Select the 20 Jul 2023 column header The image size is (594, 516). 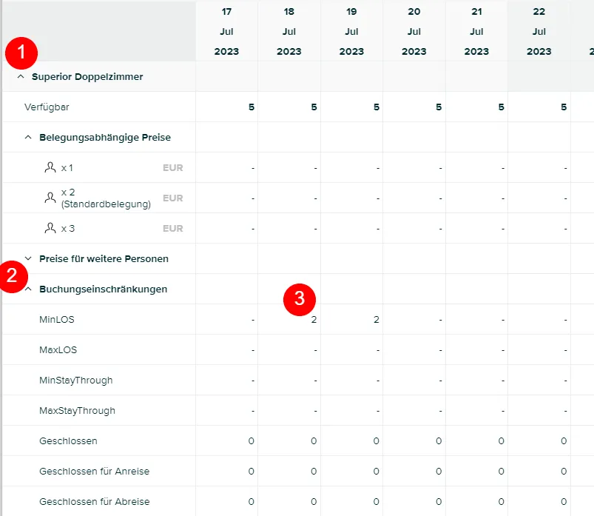[414, 32]
